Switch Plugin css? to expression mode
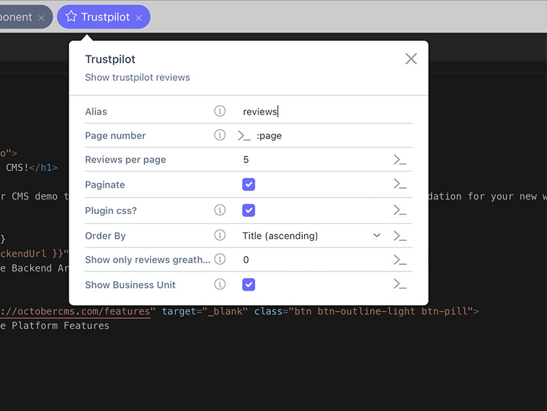The height and width of the screenshot is (411, 547). pos(399,210)
